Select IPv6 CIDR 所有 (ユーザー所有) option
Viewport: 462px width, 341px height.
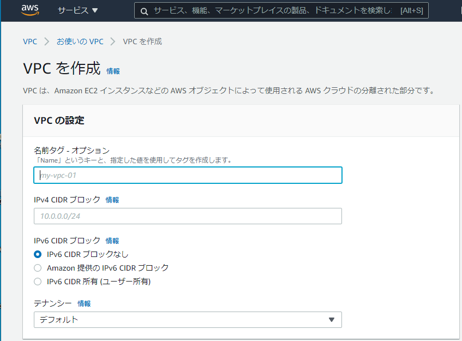[x=38, y=282]
